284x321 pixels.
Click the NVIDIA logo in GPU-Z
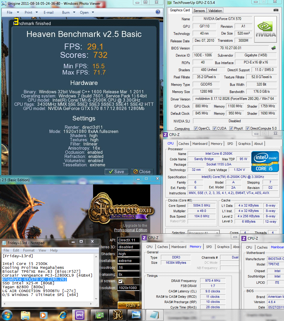[266, 29]
